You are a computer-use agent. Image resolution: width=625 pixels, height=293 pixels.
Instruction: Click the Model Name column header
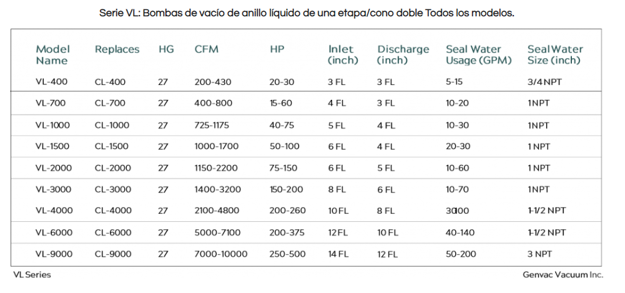(x=52, y=55)
